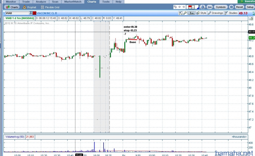Image resolution: width=255 pixels, height=156 pixels.
Task: Expand the symbol selector dropdown arrow
Action: coord(31,13)
